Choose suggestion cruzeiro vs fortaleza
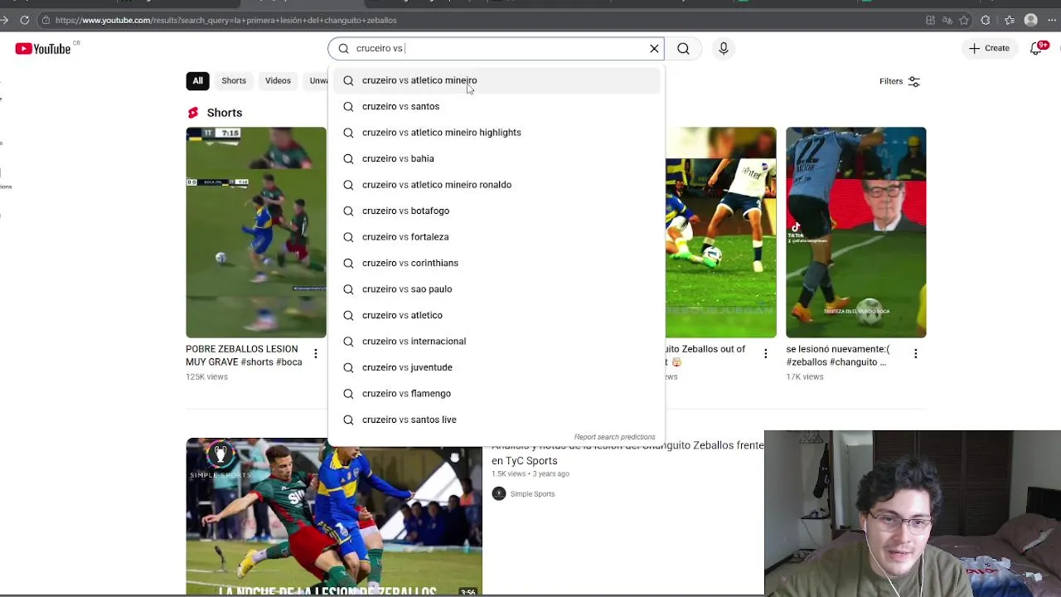The width and height of the screenshot is (1061, 597). (x=497, y=237)
